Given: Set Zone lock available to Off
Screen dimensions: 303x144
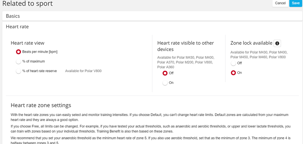Looking at the screenshot, I should pyautogui.click(x=233, y=63).
